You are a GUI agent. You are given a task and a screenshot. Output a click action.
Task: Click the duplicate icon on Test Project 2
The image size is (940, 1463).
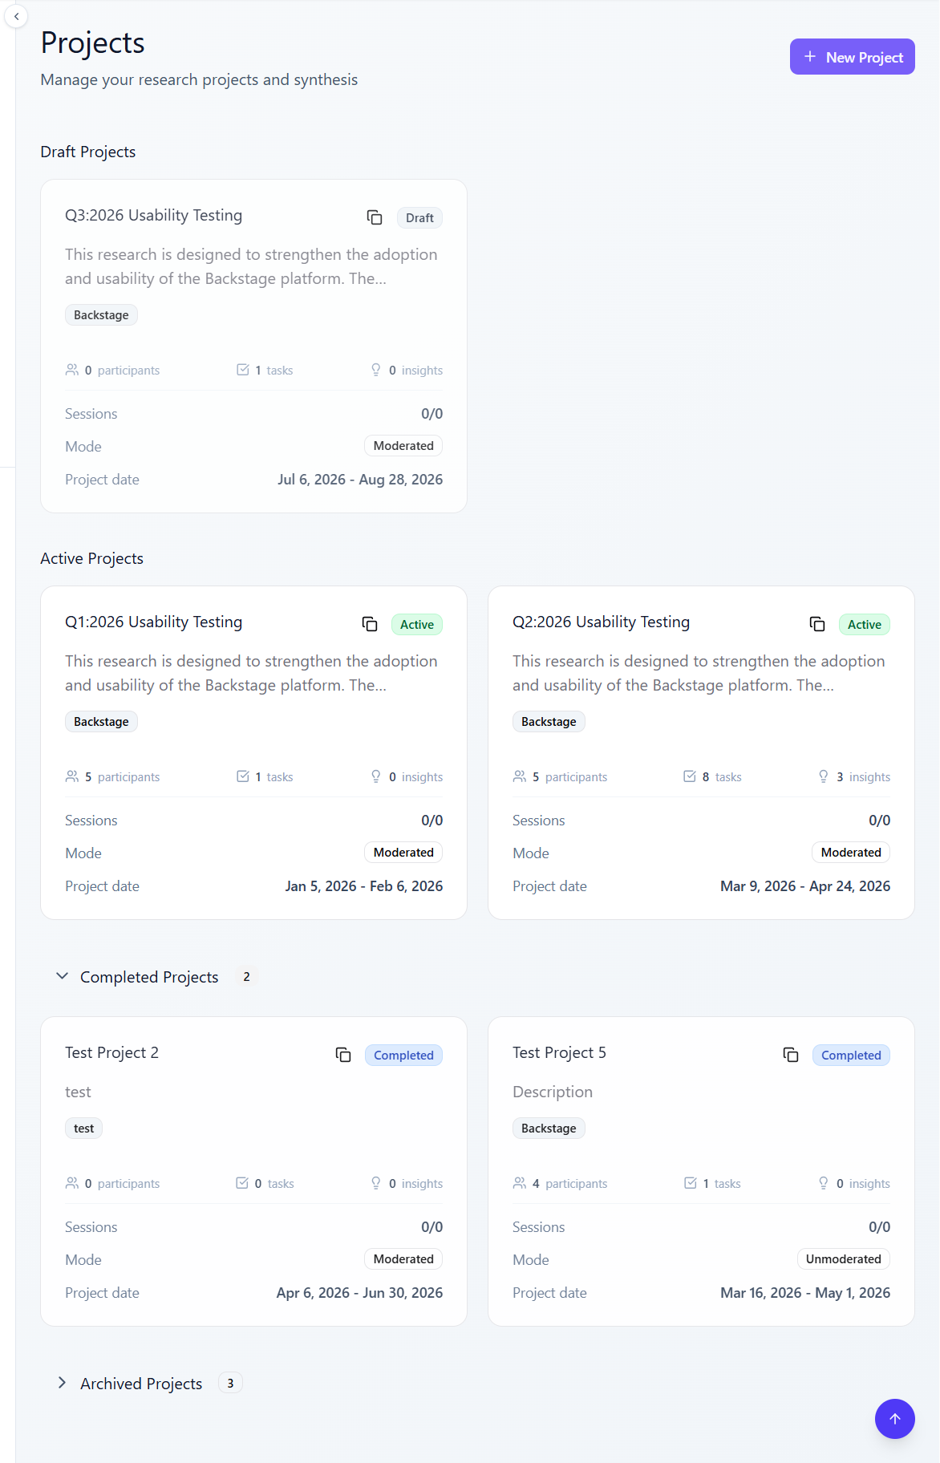343,1055
